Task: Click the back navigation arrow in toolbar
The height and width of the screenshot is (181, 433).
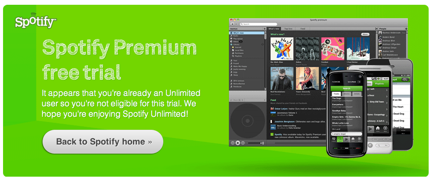Action: [x=231, y=24]
